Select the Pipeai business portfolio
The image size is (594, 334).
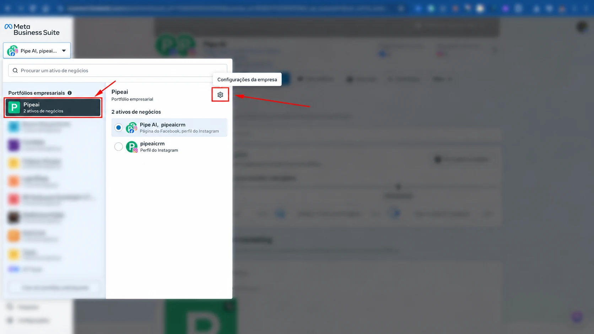(x=53, y=108)
